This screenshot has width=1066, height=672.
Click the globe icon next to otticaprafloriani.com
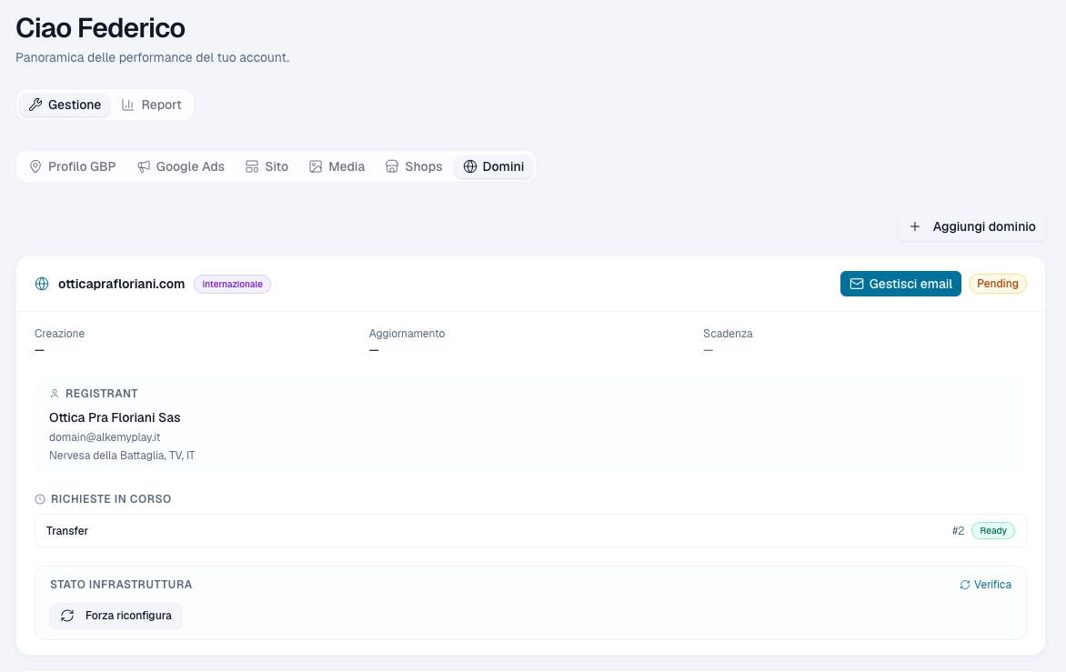click(42, 284)
